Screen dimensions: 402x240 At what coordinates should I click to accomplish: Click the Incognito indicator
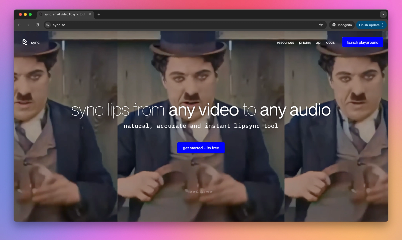pyautogui.click(x=342, y=25)
